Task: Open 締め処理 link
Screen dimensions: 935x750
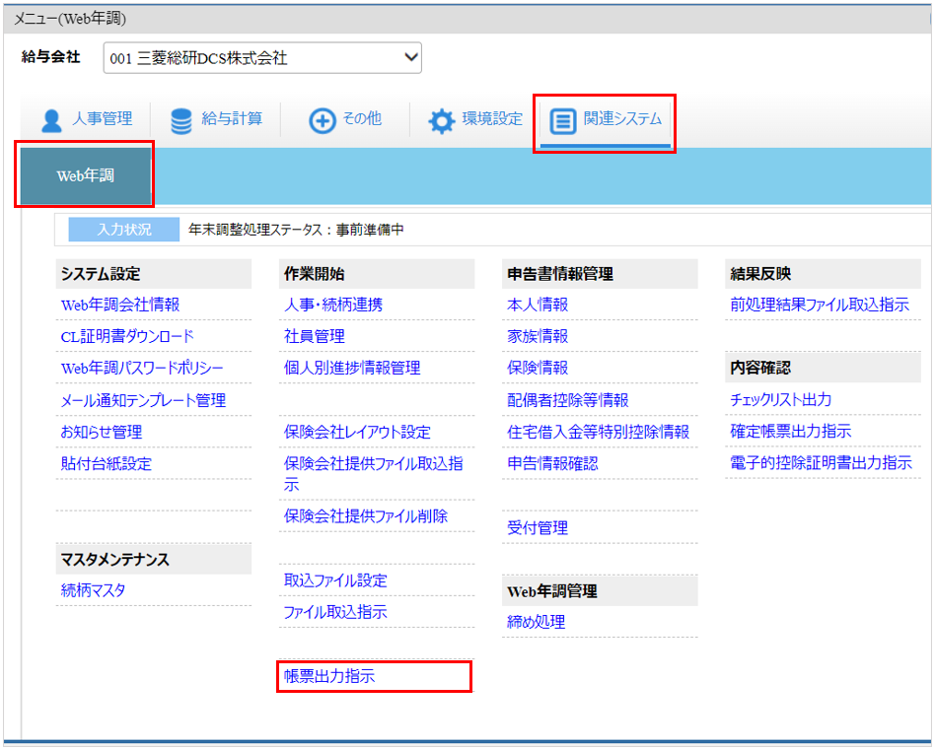Action: [x=537, y=622]
